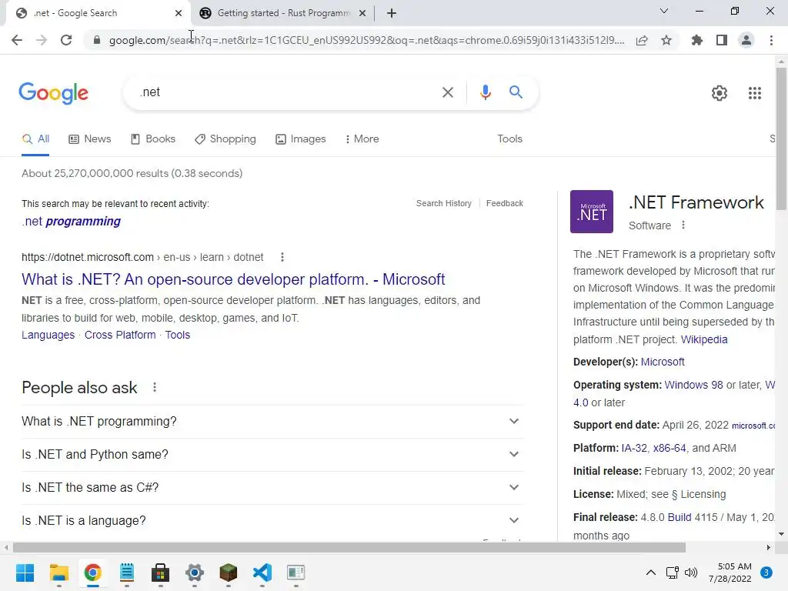Click the padlock site info icon

pyautogui.click(x=97, y=40)
